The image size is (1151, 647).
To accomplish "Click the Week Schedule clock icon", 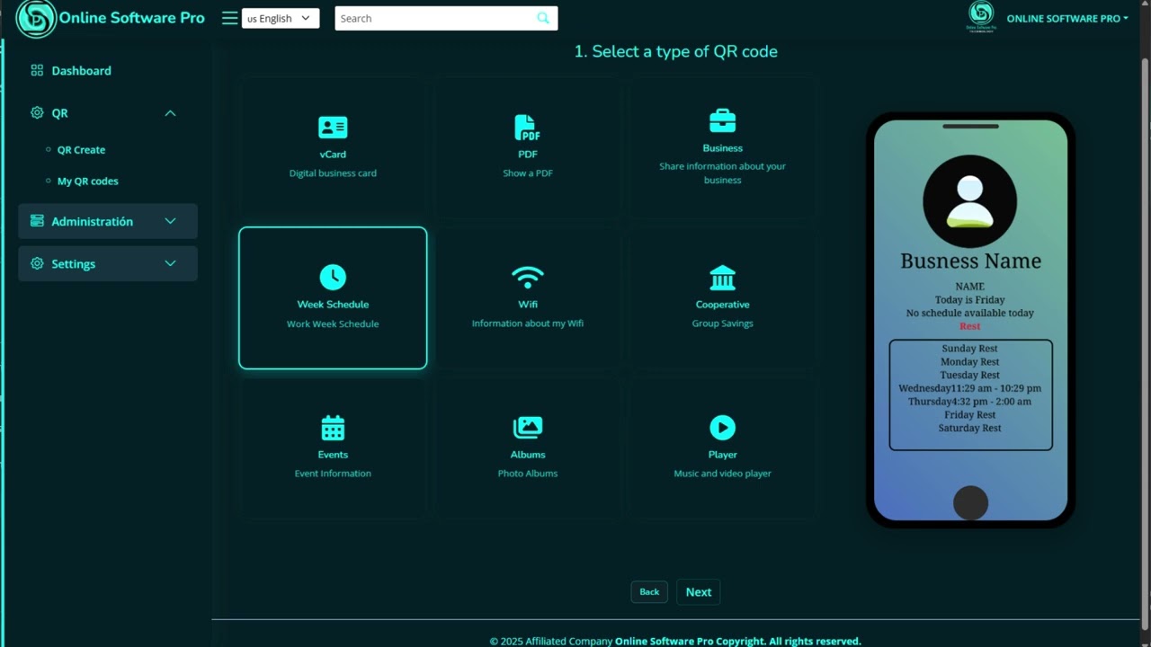I will [333, 277].
